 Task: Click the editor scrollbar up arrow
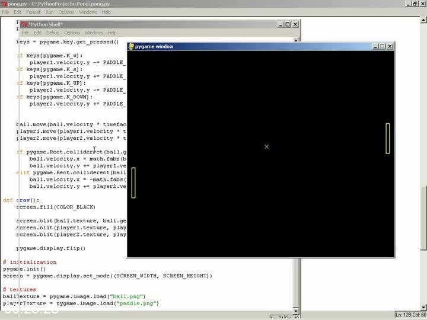pos(423,20)
